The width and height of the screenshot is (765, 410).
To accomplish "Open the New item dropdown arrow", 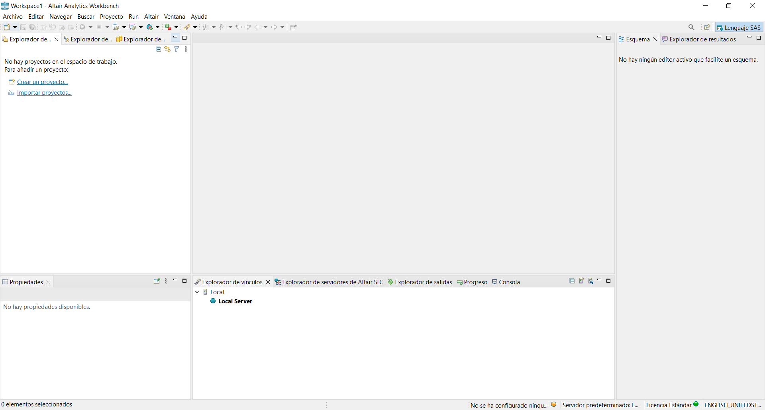I will click(15, 27).
